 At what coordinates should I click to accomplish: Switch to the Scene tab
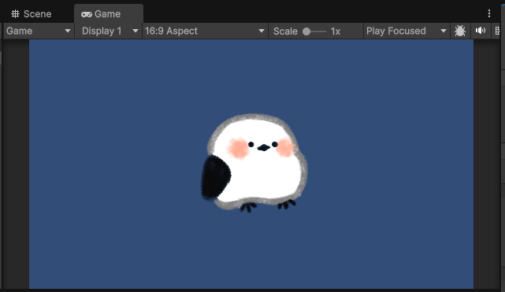point(32,14)
